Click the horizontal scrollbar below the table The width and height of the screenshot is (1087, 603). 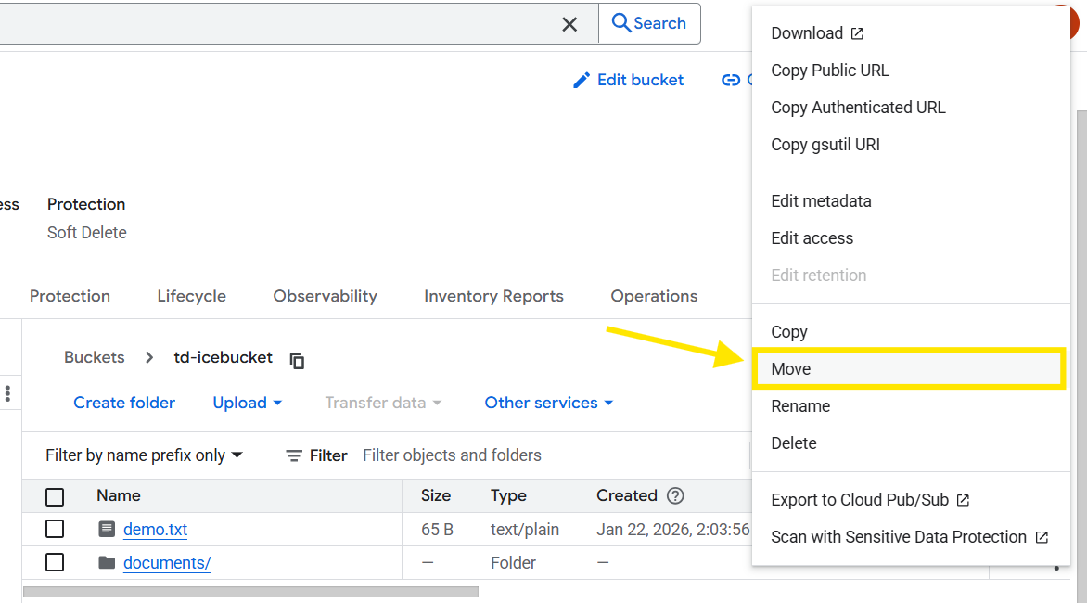click(x=250, y=592)
